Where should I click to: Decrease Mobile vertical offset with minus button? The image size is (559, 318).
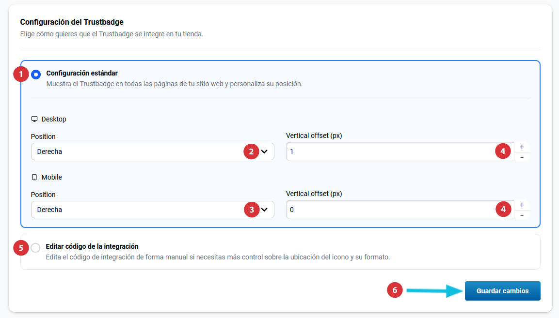tap(522, 215)
